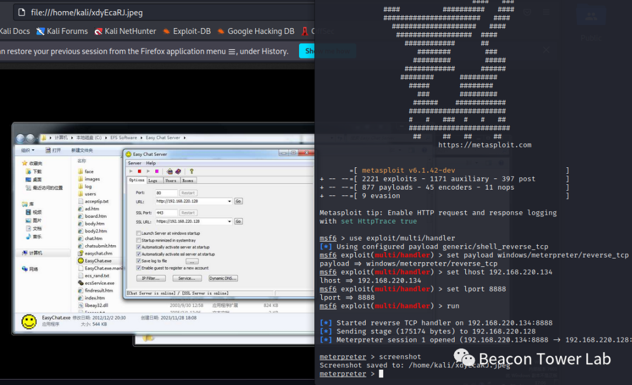Viewport: 632px width, 385px height.
Task: Select index.htm in the file list
Action: pyautogui.click(x=91, y=298)
